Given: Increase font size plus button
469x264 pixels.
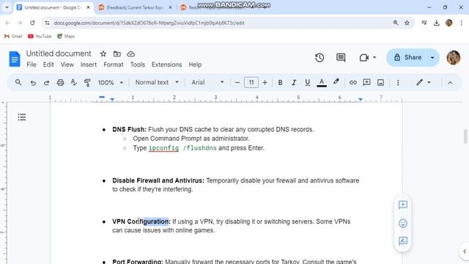Looking at the screenshot, I should 265,83.
